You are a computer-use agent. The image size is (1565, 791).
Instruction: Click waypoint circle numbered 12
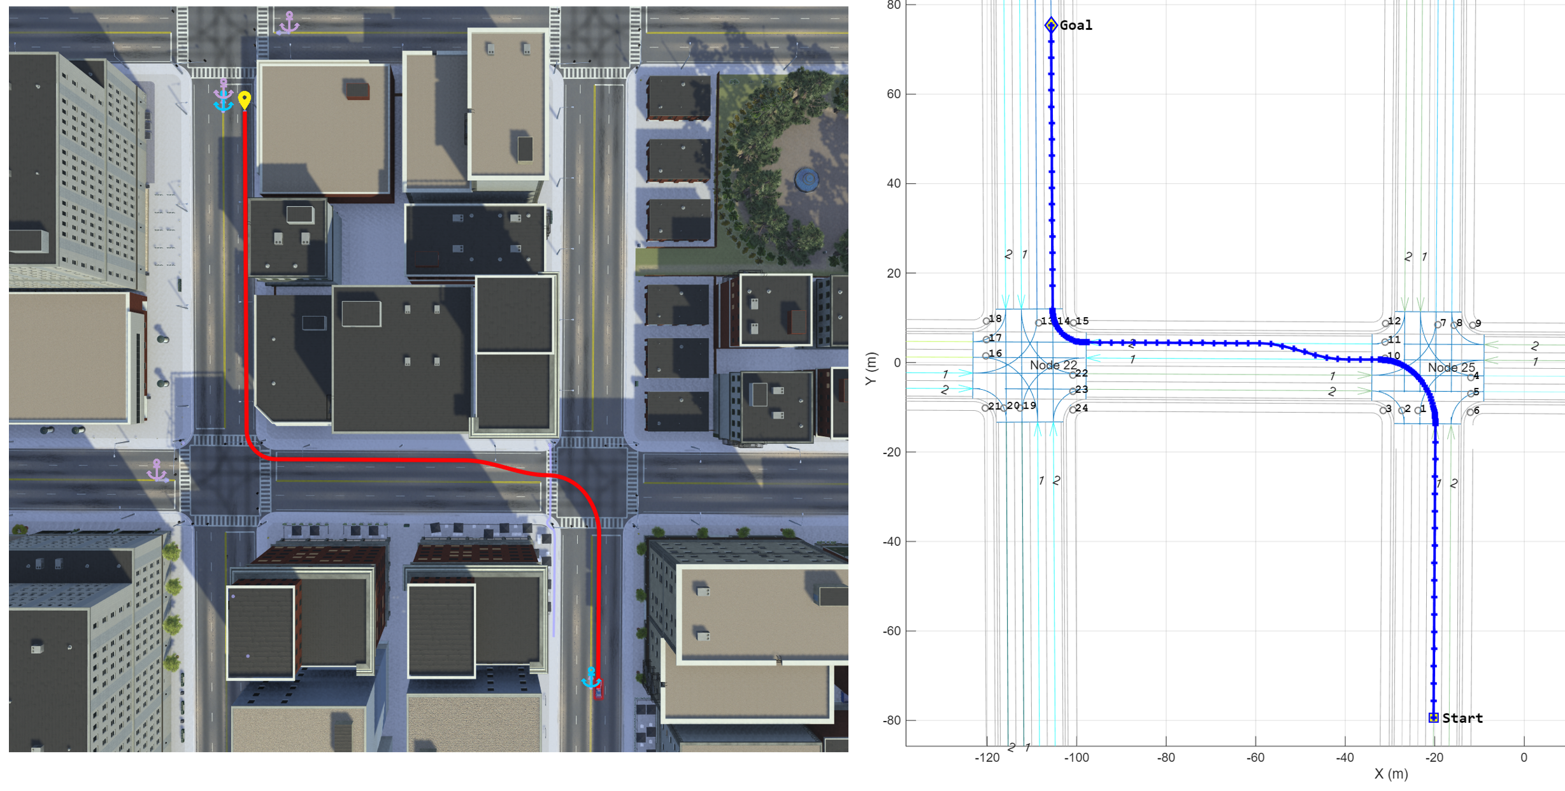coord(1385,324)
